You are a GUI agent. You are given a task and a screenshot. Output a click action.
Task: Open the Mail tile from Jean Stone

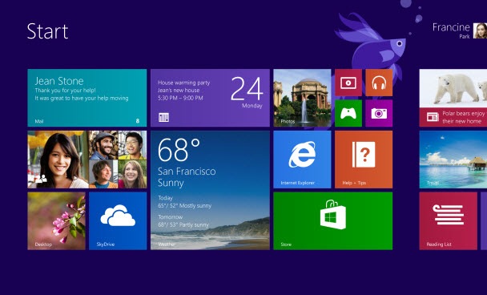(x=87, y=98)
